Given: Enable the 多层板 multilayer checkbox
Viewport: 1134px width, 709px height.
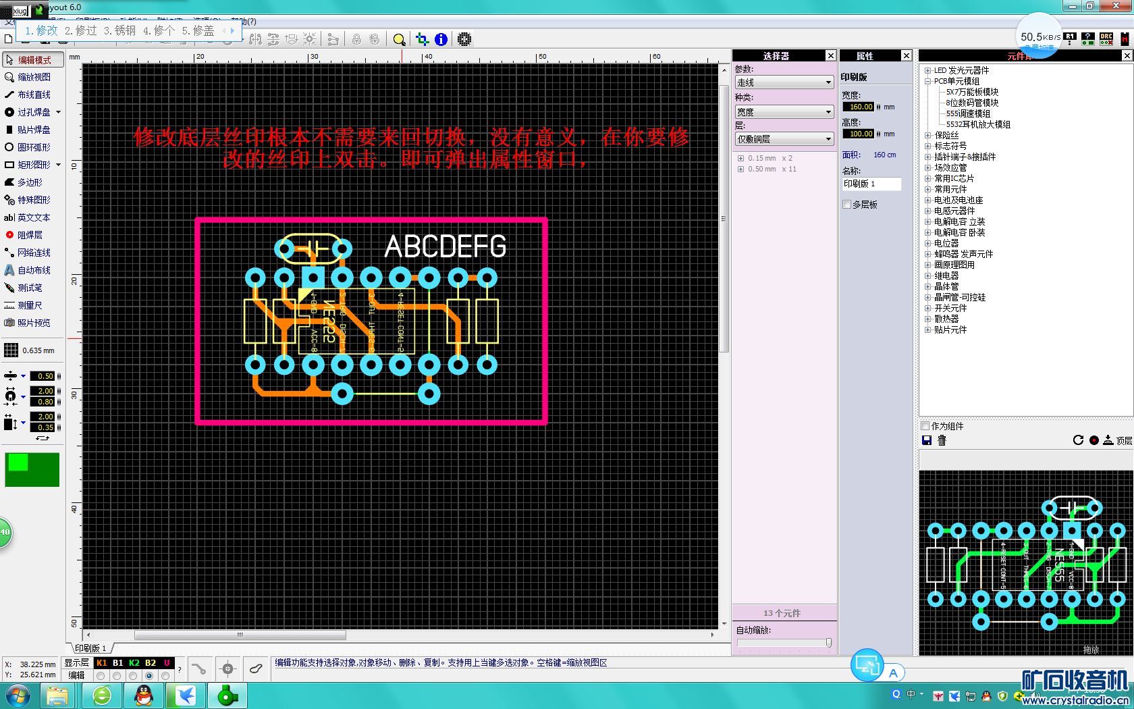Looking at the screenshot, I should (847, 205).
